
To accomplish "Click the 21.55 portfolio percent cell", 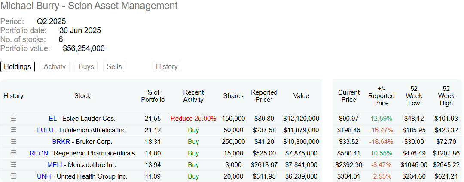I will pos(153,119).
